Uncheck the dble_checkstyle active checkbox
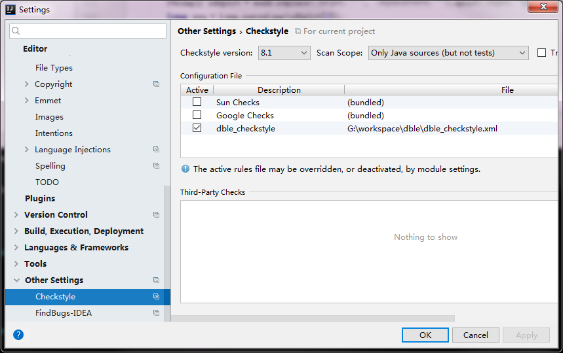 pyautogui.click(x=197, y=128)
